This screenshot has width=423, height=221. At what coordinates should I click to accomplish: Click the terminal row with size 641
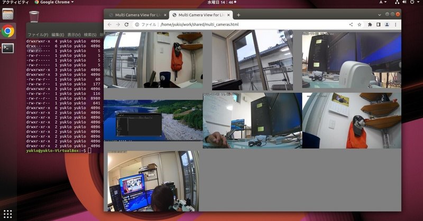(x=63, y=103)
